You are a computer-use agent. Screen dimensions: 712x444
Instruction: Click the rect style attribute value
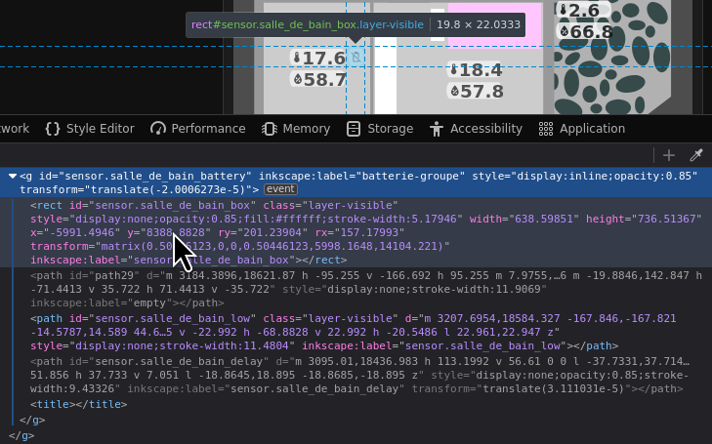tap(266, 219)
